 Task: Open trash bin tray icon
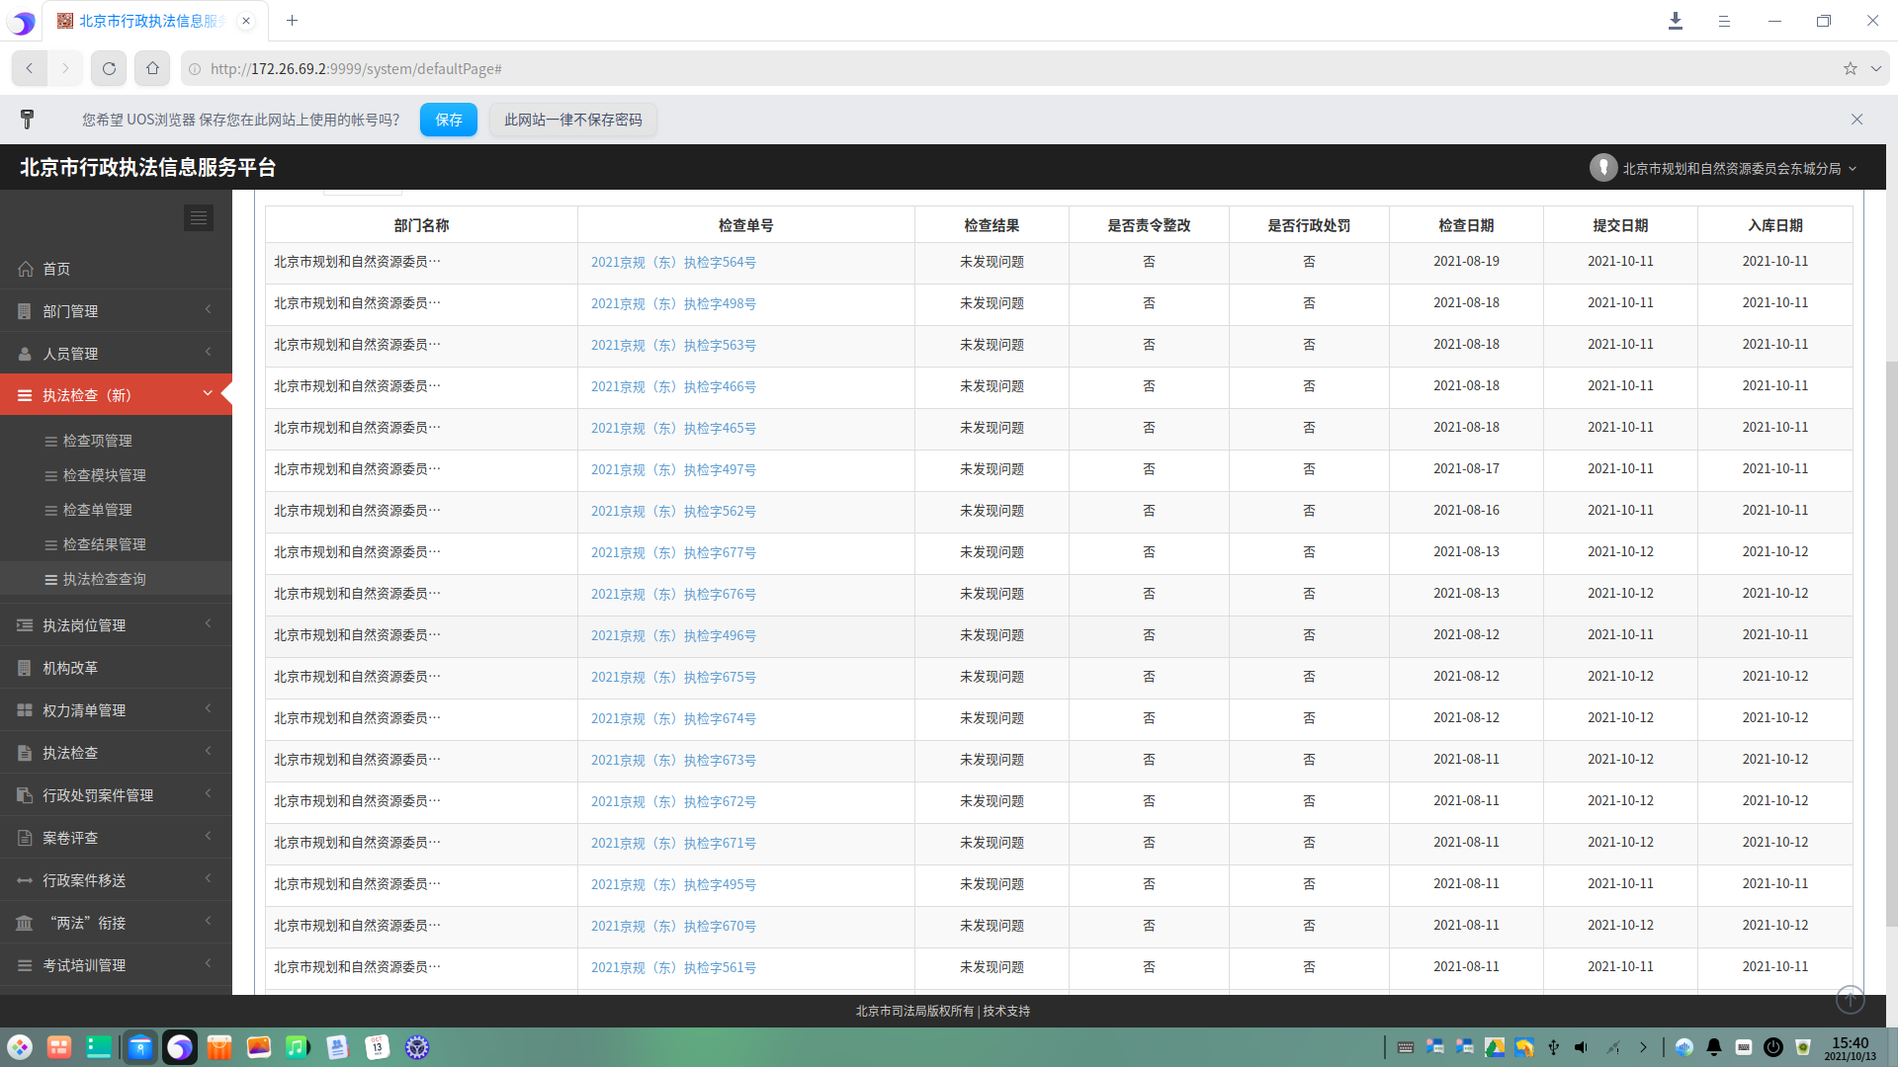click(1803, 1047)
